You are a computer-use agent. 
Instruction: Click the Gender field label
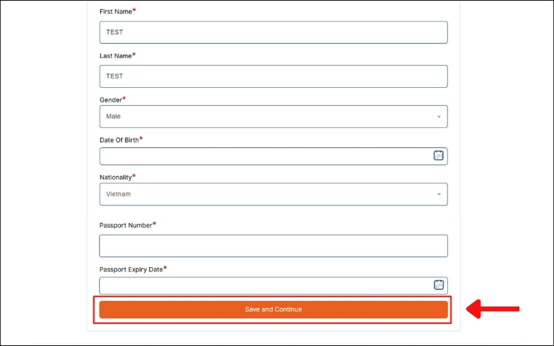click(x=110, y=100)
